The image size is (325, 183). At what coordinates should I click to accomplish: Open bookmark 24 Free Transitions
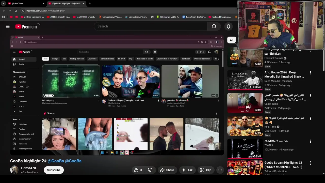[32, 17]
